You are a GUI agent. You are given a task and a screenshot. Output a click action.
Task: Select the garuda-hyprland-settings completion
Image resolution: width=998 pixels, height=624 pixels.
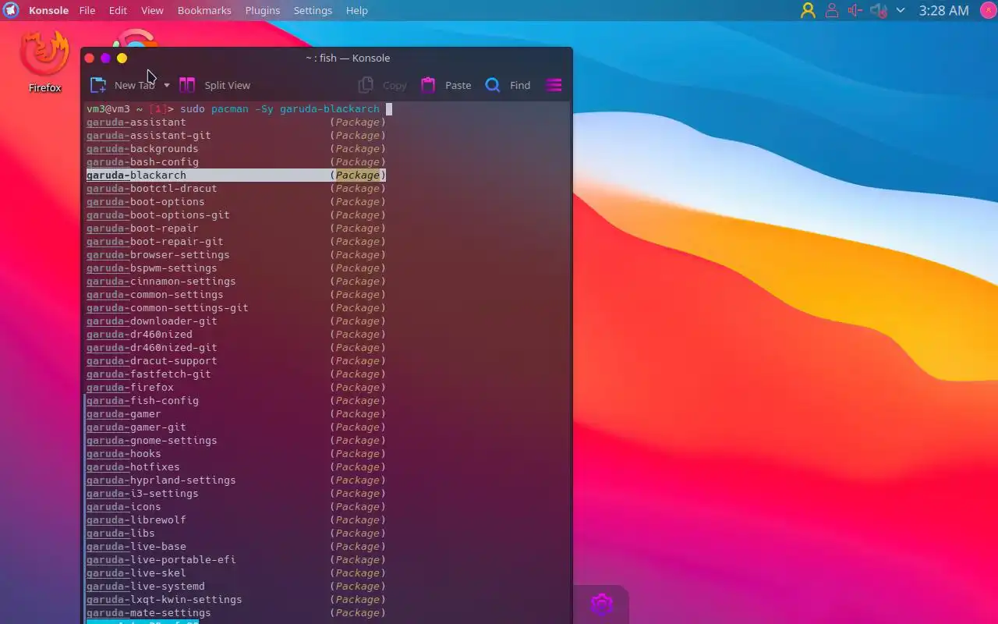(236, 480)
